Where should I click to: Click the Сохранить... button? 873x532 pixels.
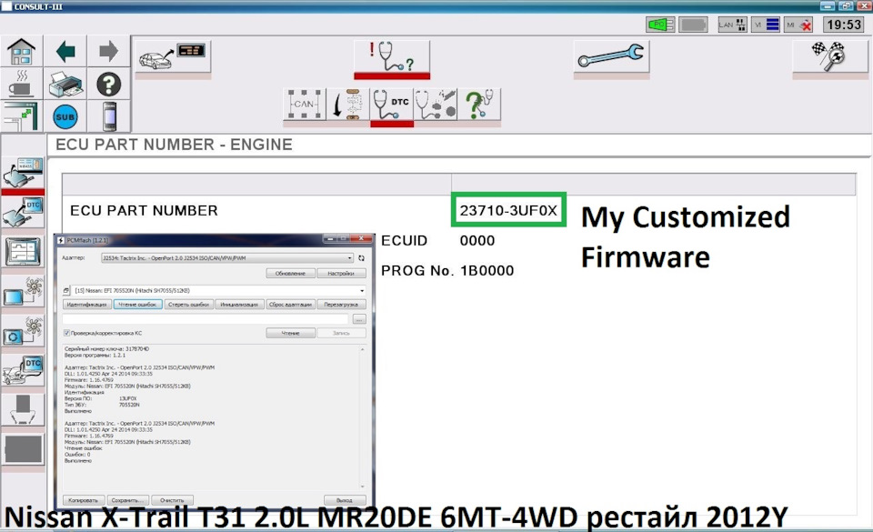point(128,500)
